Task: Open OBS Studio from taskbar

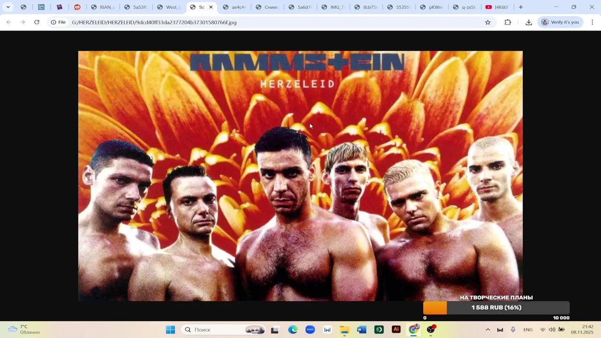Action: [x=431, y=330]
